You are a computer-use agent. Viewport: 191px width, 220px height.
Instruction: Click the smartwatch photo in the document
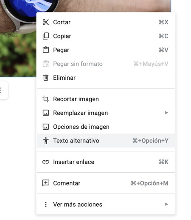tap(18, 43)
